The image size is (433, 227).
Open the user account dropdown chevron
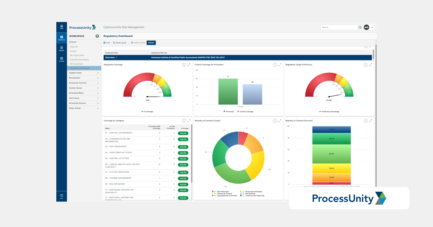click(372, 27)
